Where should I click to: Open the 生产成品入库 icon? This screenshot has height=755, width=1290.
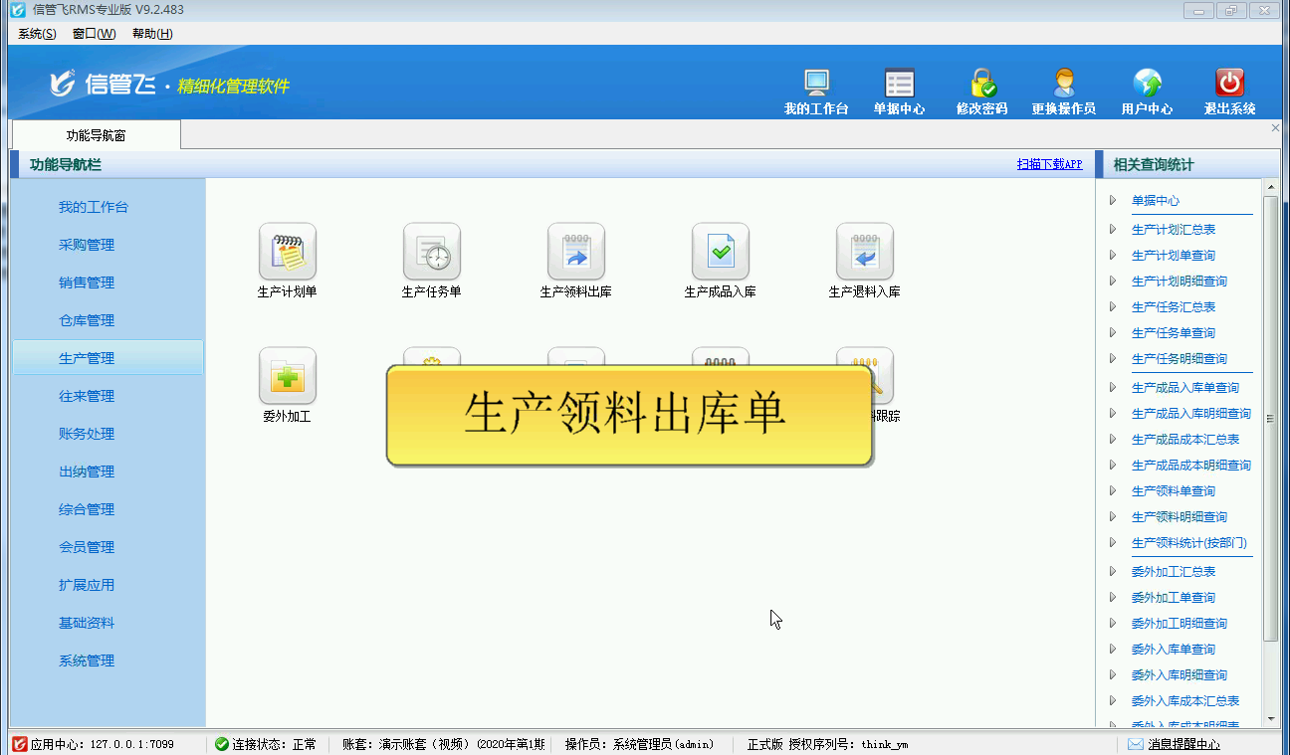pos(720,252)
